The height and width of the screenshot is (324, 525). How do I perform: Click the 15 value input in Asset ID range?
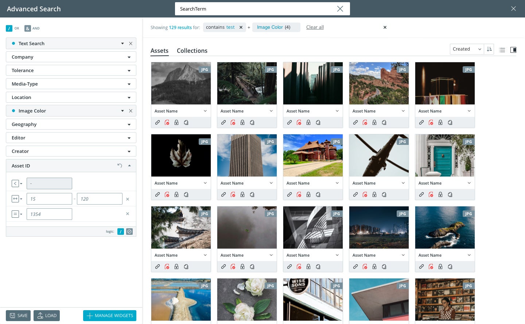[49, 198]
